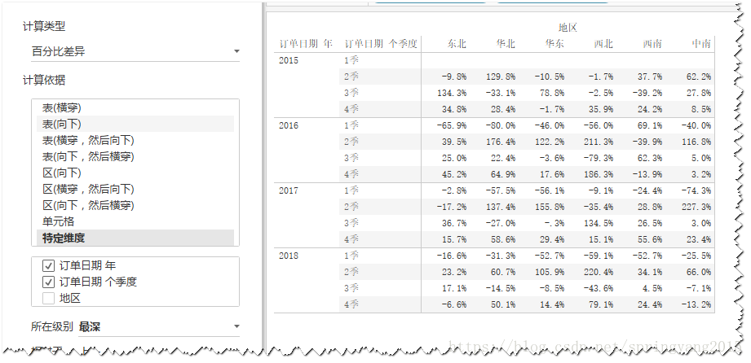Click the 订单日期 个季度 column header

pyautogui.click(x=381, y=44)
